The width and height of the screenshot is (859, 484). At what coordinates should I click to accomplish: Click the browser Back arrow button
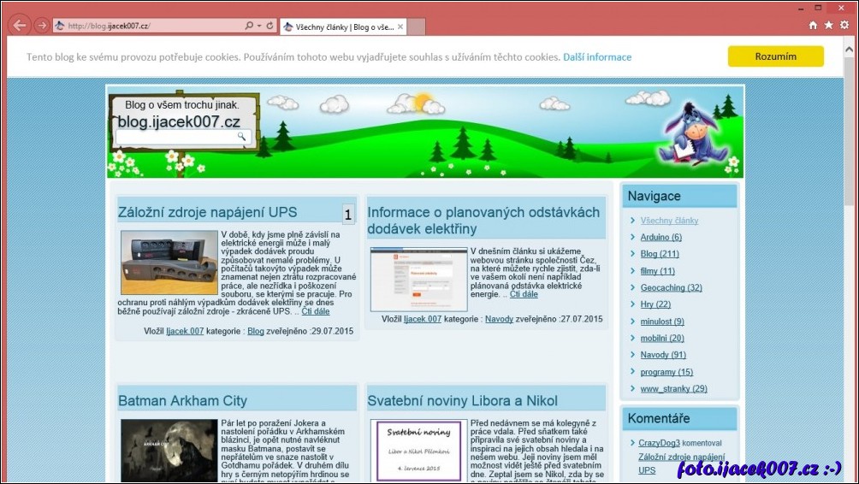click(x=19, y=26)
